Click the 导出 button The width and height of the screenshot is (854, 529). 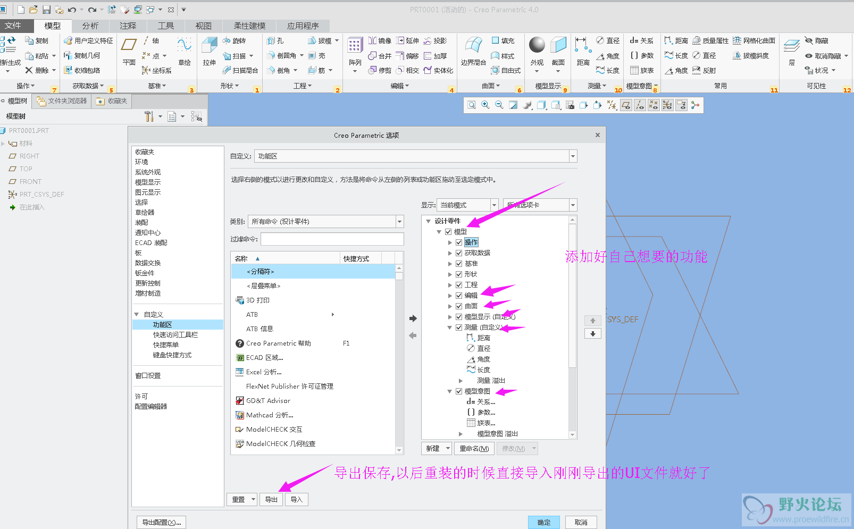click(271, 500)
